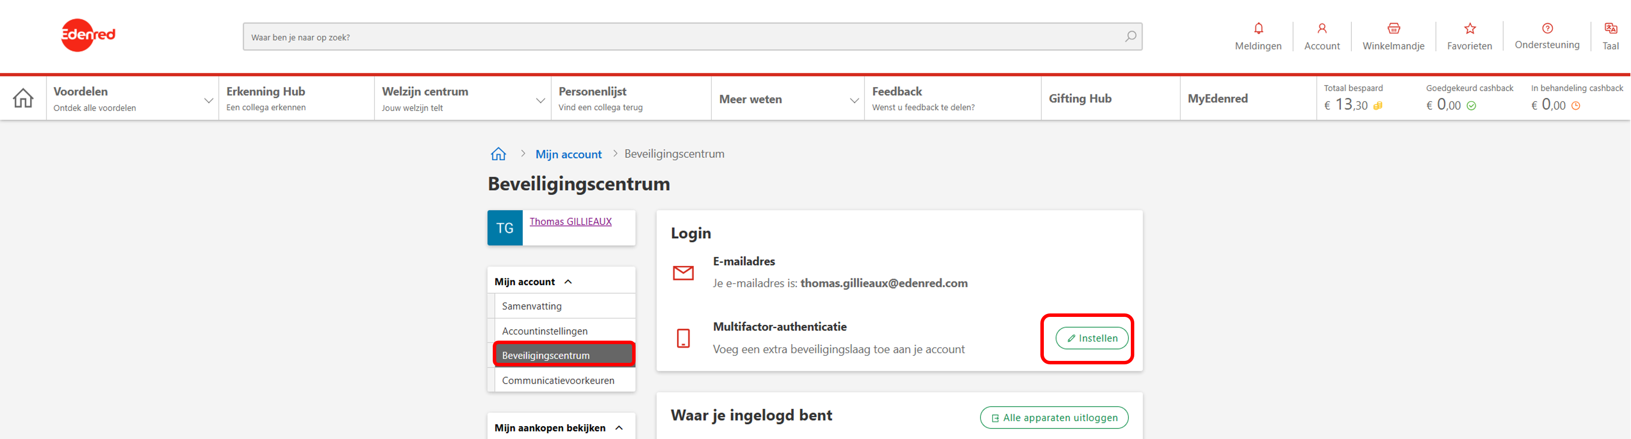Open the Winkelmandje basket icon
Screen dimensions: 1631x439
click(x=1393, y=29)
